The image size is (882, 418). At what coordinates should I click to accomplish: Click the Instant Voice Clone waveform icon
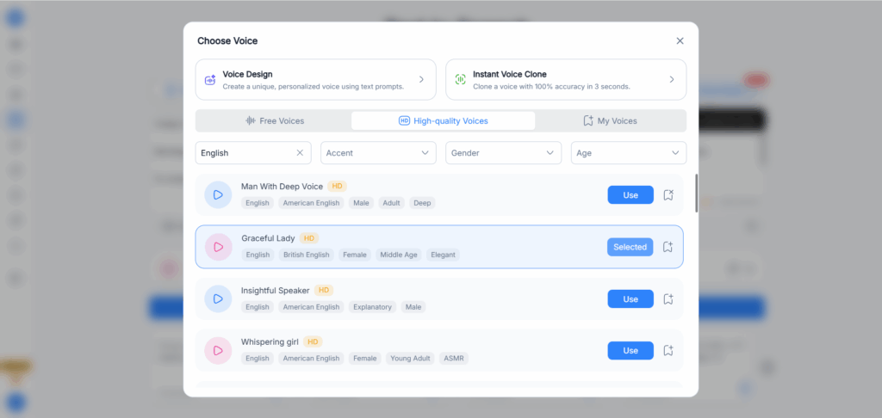click(460, 80)
